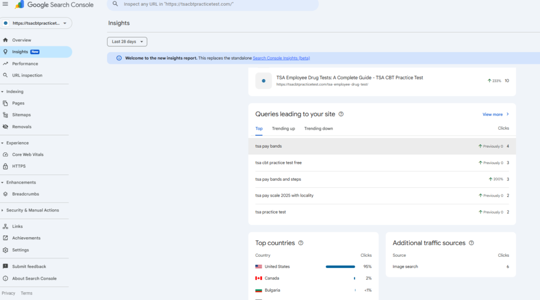This screenshot has height=300, width=540.
Task: Click the URL inspection magnifier icon
Action: [5, 75]
